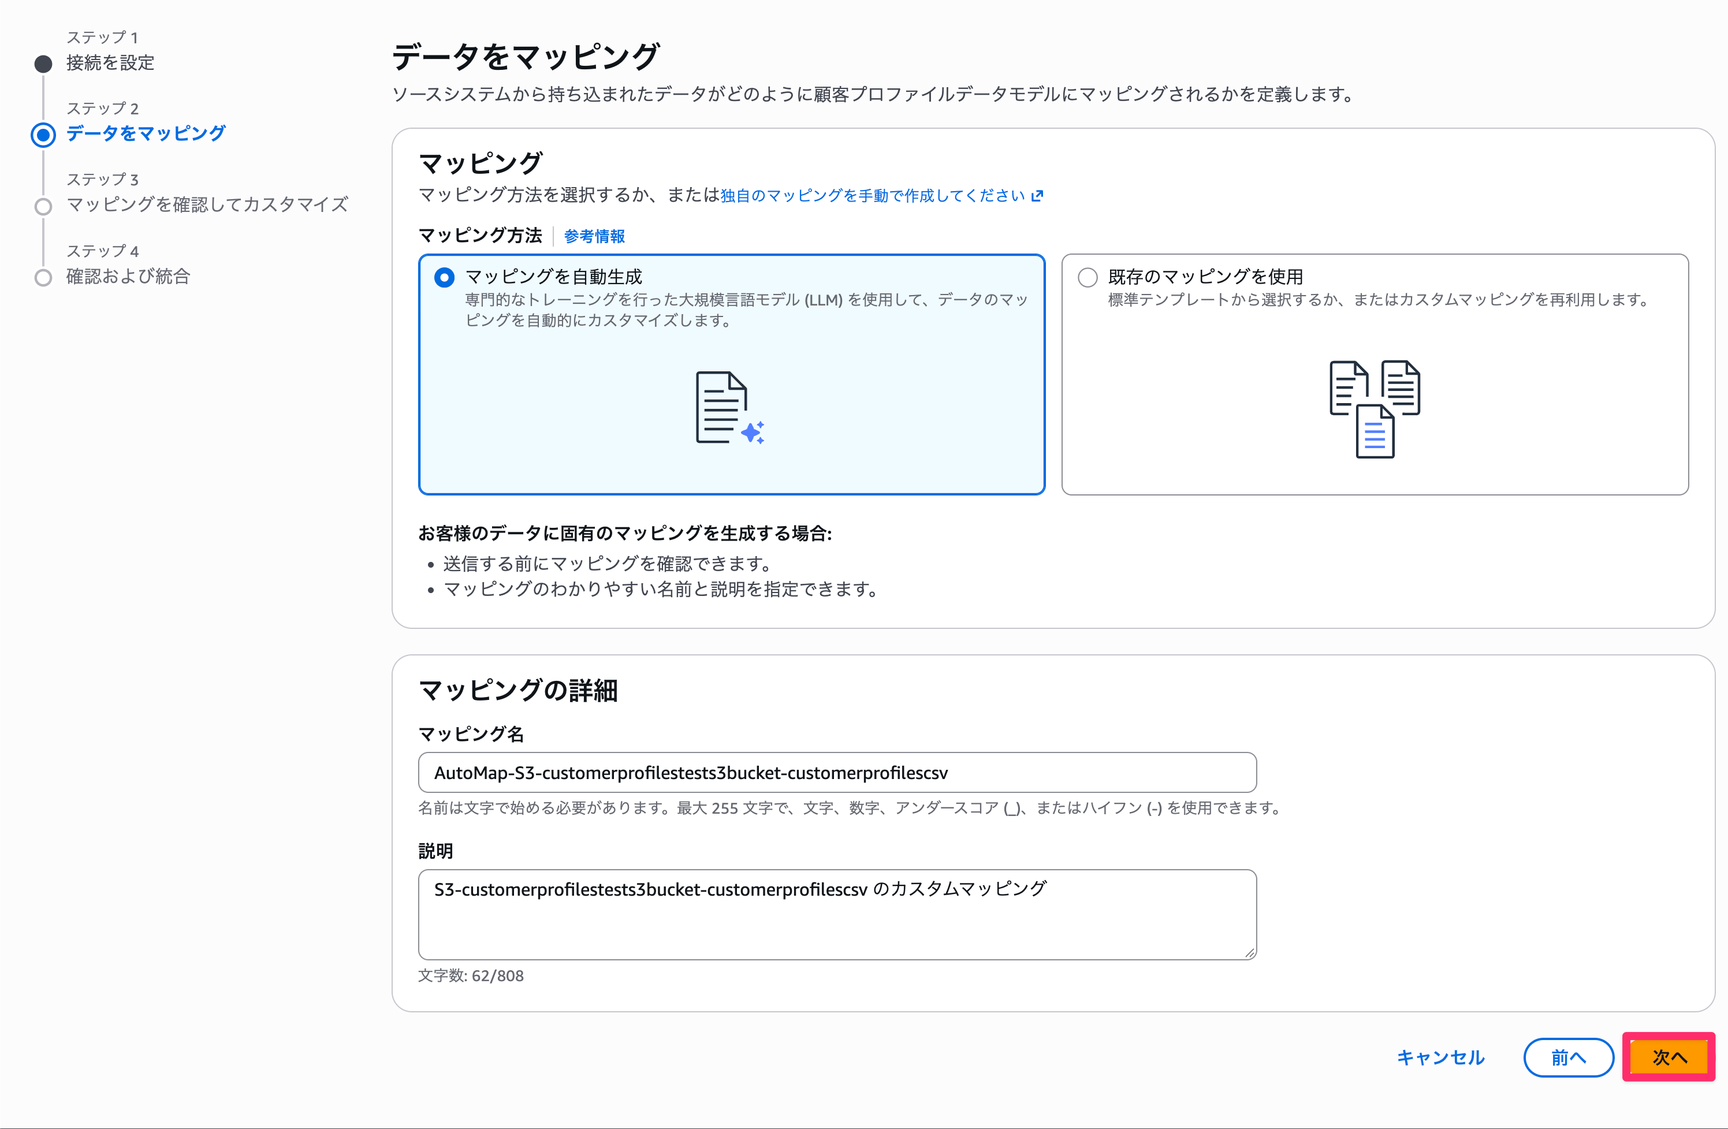
Task: Click the 前へ button
Action: (1568, 1058)
